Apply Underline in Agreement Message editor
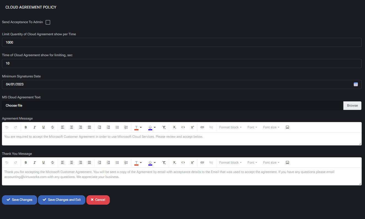This screenshot has height=219, width=365. [x=43, y=127]
